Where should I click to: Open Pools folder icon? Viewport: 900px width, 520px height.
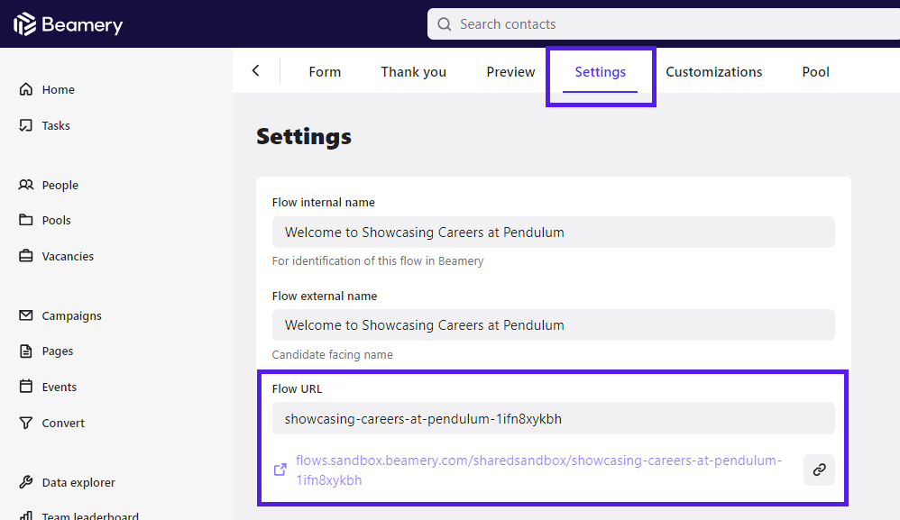pyautogui.click(x=26, y=220)
